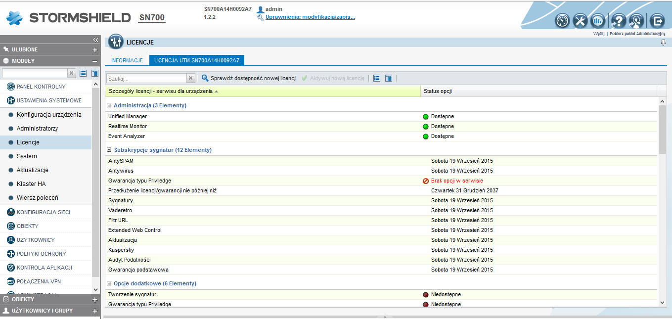Viewport: 672px width, 319px height.
Task: Sort by Szczegóły licencji column header
Action: pos(263,91)
